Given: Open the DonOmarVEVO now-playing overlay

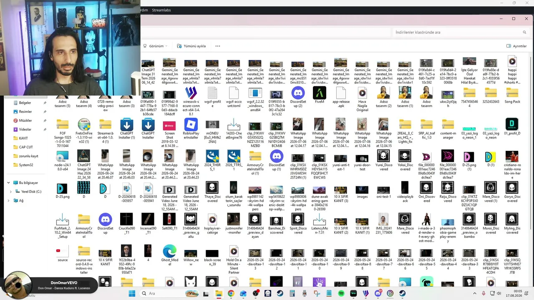Looking at the screenshot, I should click(50, 285).
